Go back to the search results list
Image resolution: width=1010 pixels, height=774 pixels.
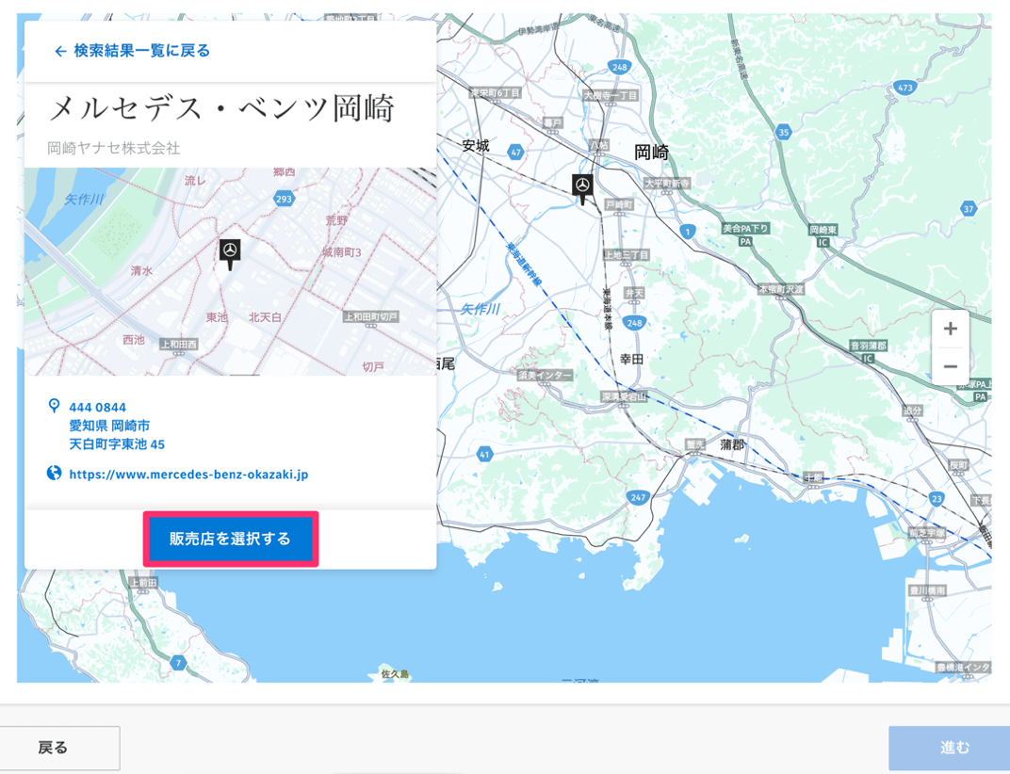[x=133, y=51]
